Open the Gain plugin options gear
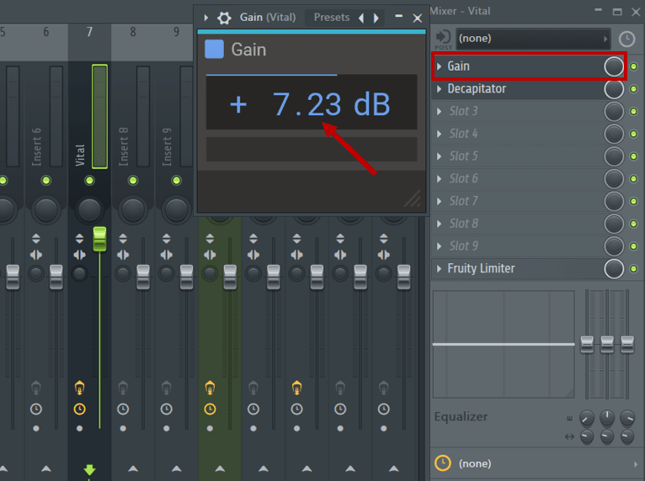This screenshot has height=481, width=645. pyautogui.click(x=224, y=18)
